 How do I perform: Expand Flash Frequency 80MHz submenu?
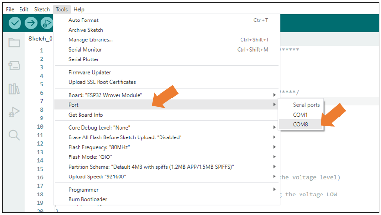point(167,147)
